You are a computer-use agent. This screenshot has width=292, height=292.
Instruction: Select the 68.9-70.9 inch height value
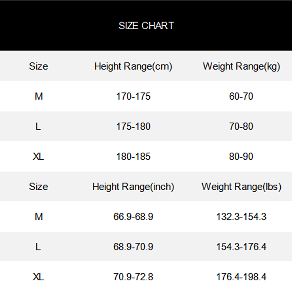click(133, 247)
